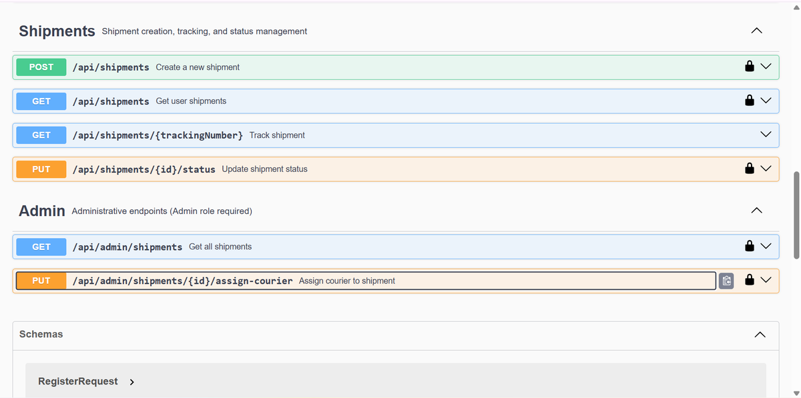Expand Update shipment status chevron
The width and height of the screenshot is (801, 398).
[x=766, y=169]
